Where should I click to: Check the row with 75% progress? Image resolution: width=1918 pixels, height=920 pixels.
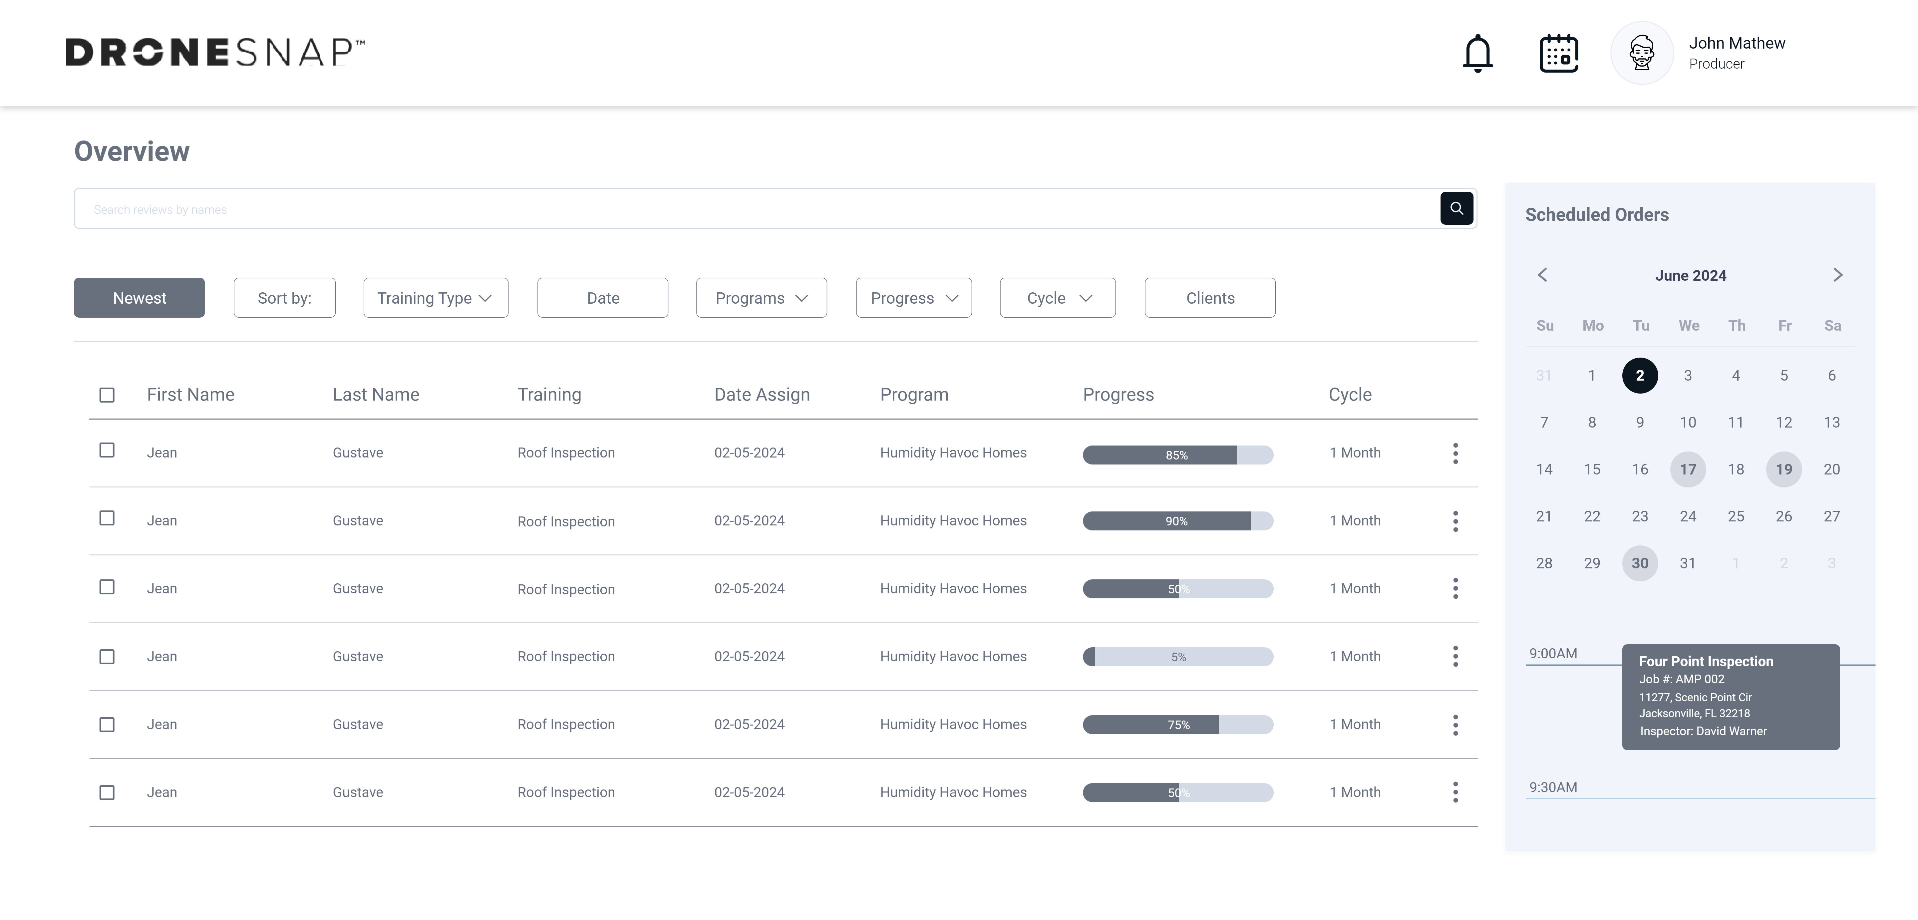point(107,724)
